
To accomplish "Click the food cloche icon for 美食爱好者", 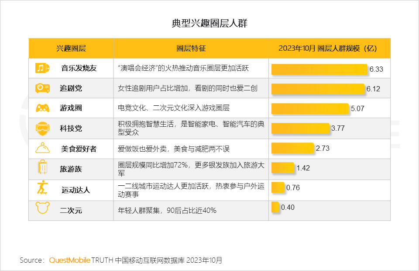I will coord(42,149).
